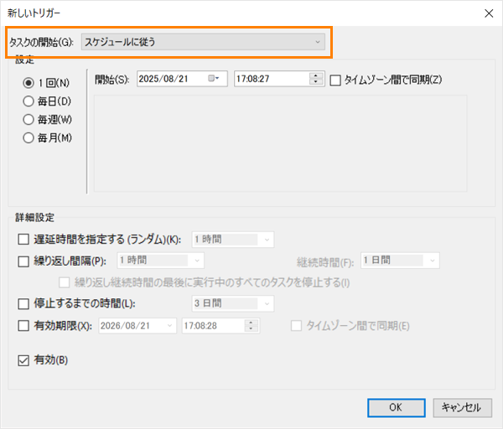Click the 新しいトリガー title text
This screenshot has width=503, height=429.
[34, 13]
